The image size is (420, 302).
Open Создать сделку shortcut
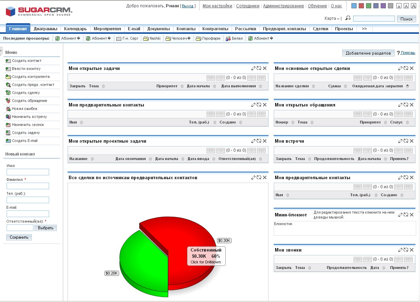tap(26, 93)
